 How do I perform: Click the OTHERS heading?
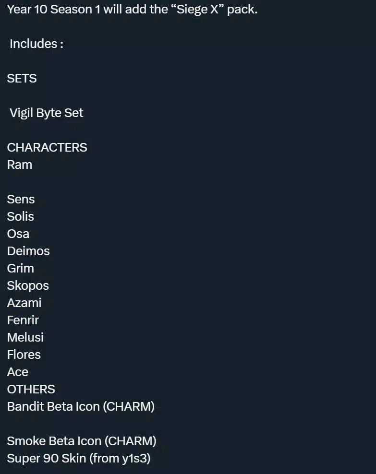(31, 390)
